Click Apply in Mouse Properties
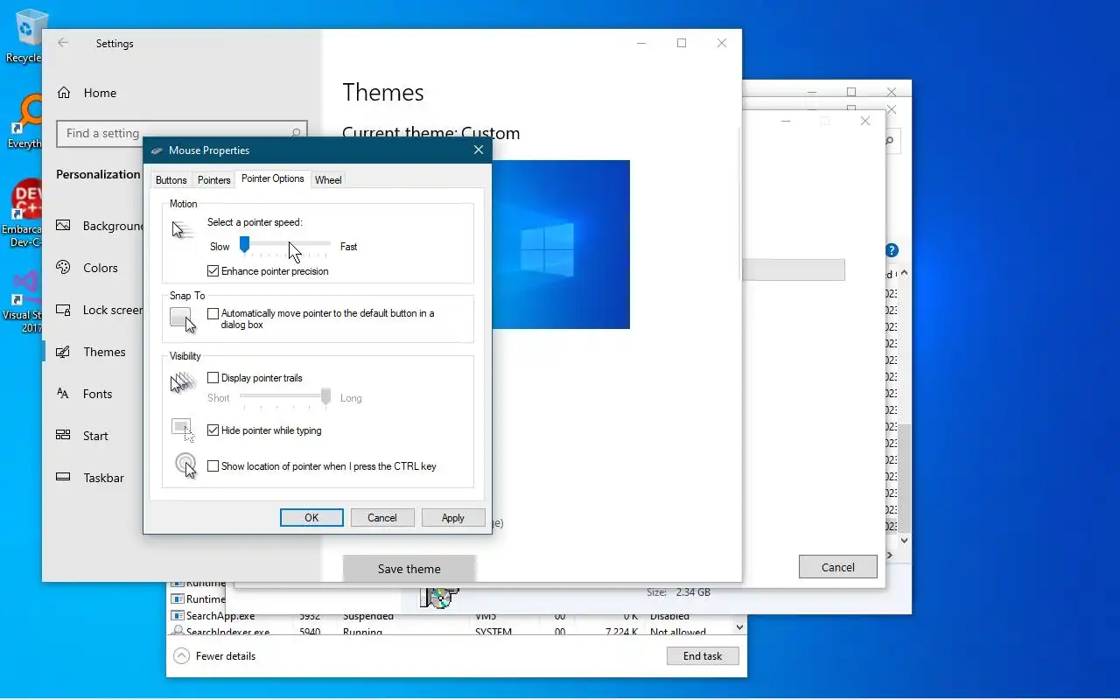 (x=453, y=518)
